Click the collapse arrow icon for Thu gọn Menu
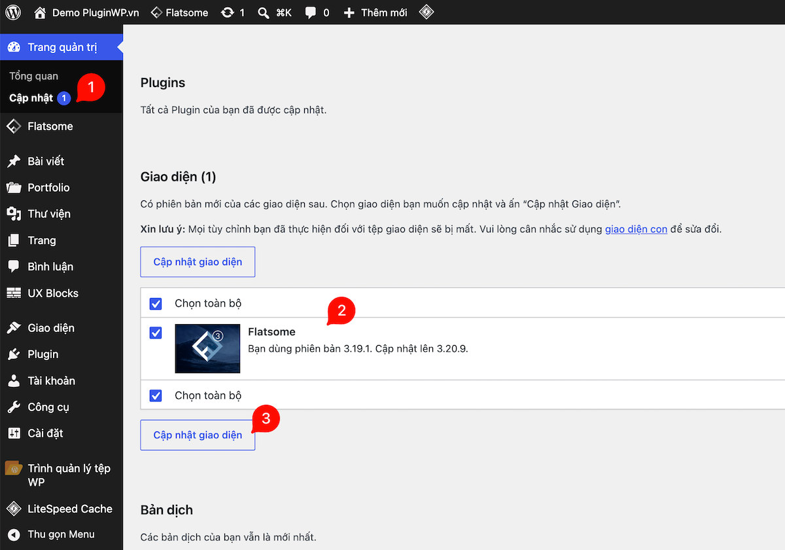 (x=14, y=534)
